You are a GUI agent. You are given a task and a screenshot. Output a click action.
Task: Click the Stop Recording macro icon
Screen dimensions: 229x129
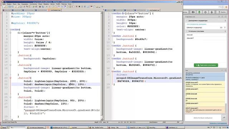click(79, 6)
